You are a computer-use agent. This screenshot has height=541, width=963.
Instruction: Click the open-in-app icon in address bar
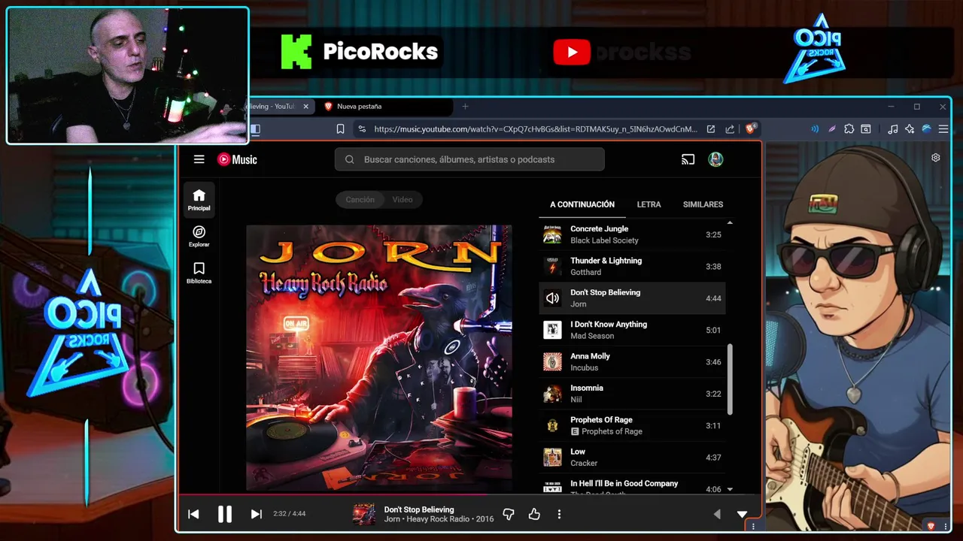(710, 129)
